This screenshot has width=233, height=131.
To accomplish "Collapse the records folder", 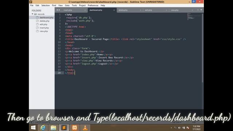I will (x=32, y=14).
